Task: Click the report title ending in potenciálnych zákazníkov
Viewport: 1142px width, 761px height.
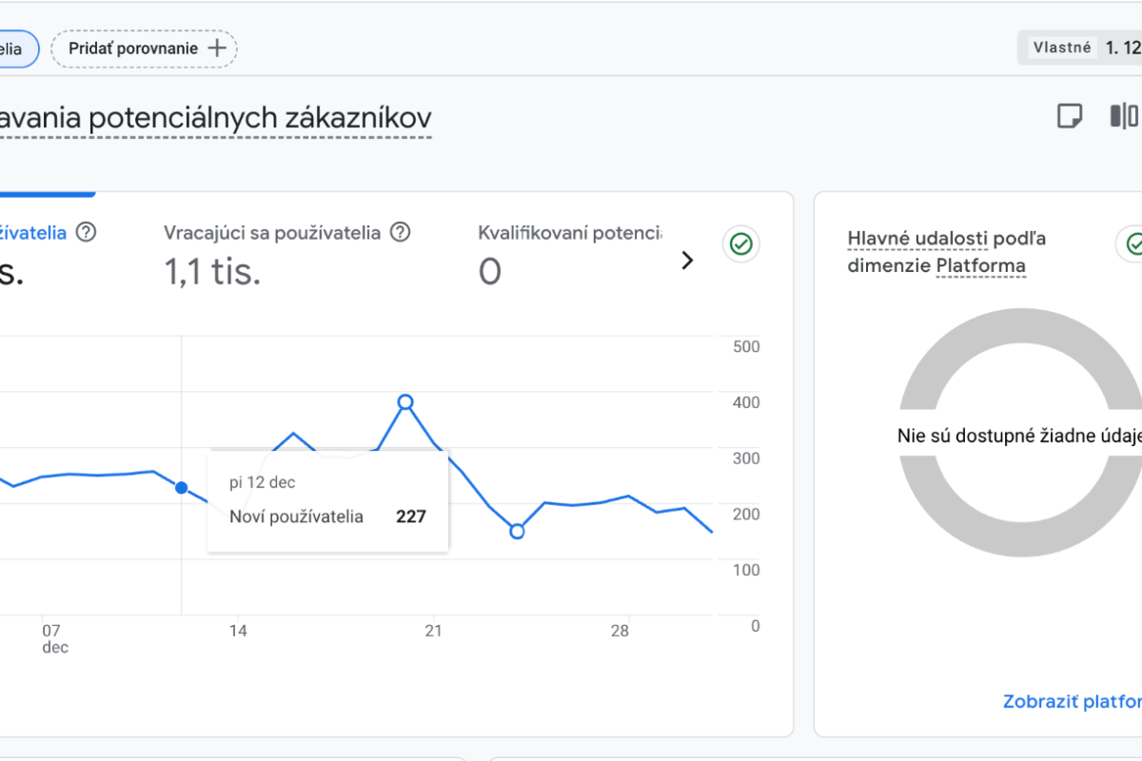Action: tap(216, 118)
